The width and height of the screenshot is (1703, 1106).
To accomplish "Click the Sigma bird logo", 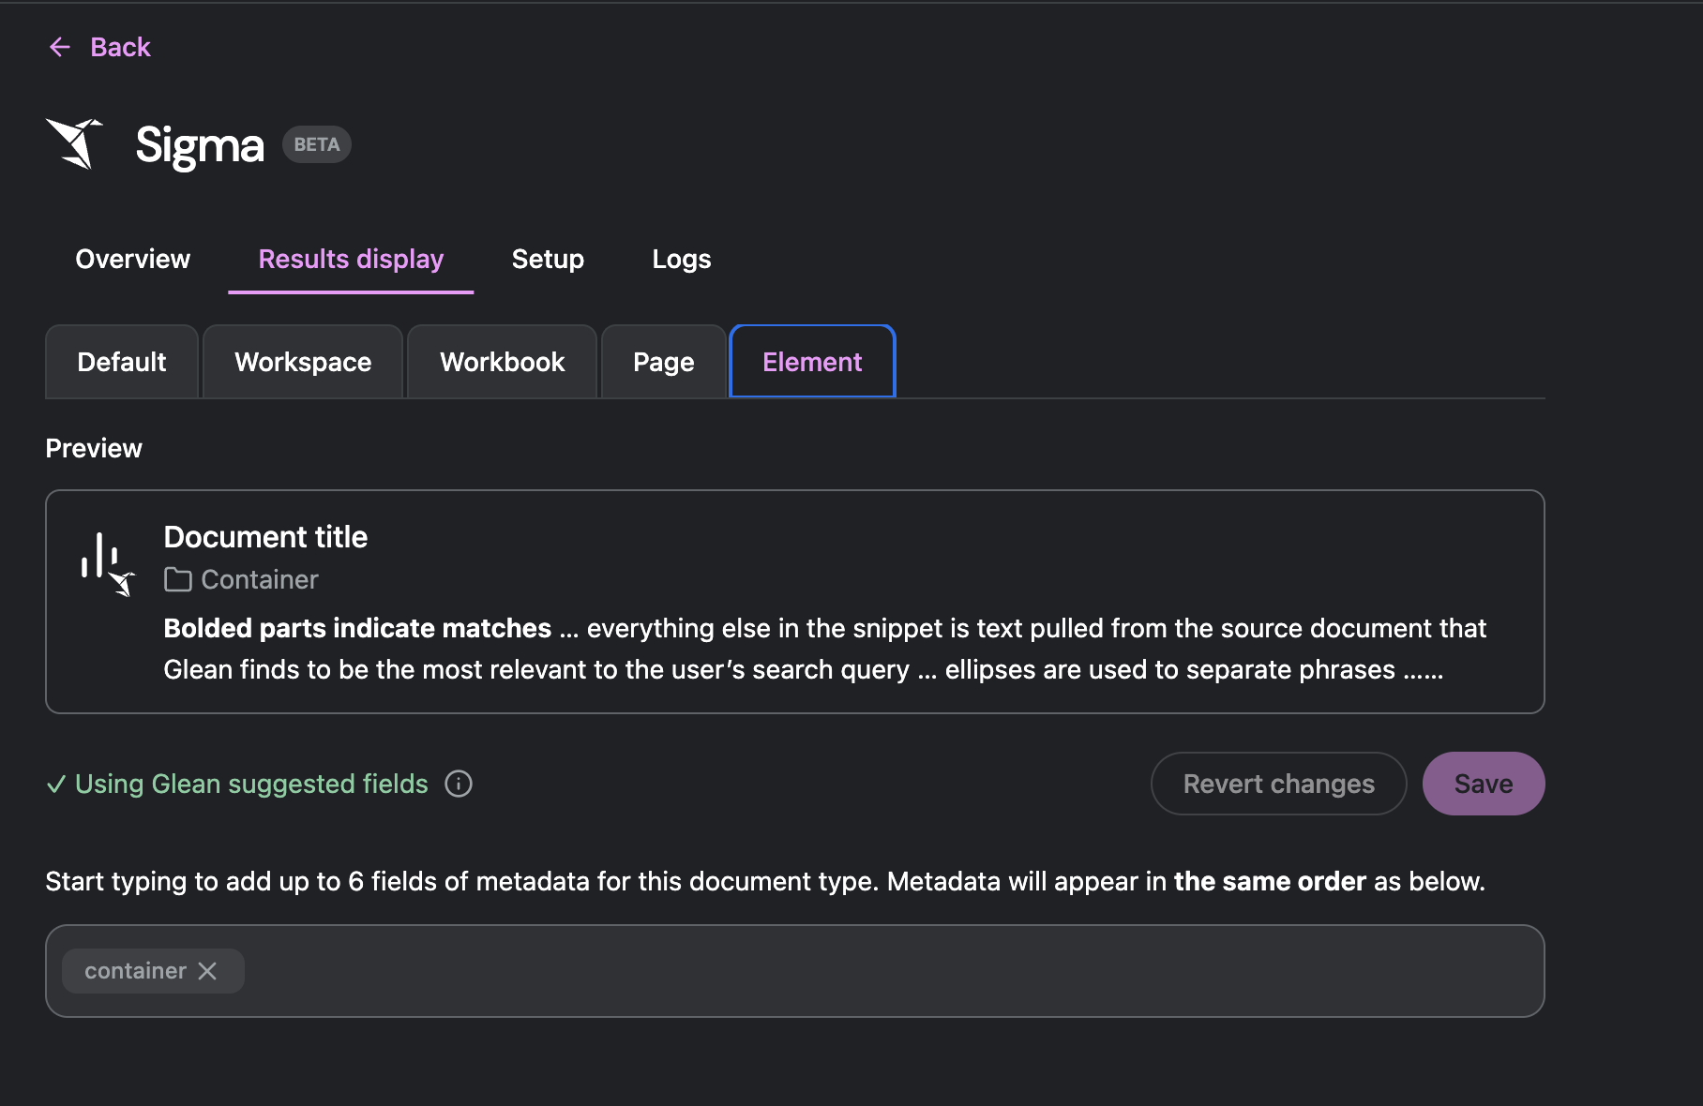I will [x=74, y=143].
